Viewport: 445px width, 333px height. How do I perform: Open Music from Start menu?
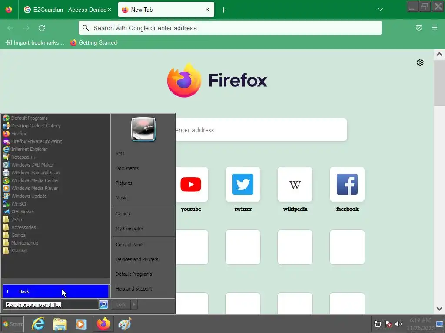click(122, 198)
